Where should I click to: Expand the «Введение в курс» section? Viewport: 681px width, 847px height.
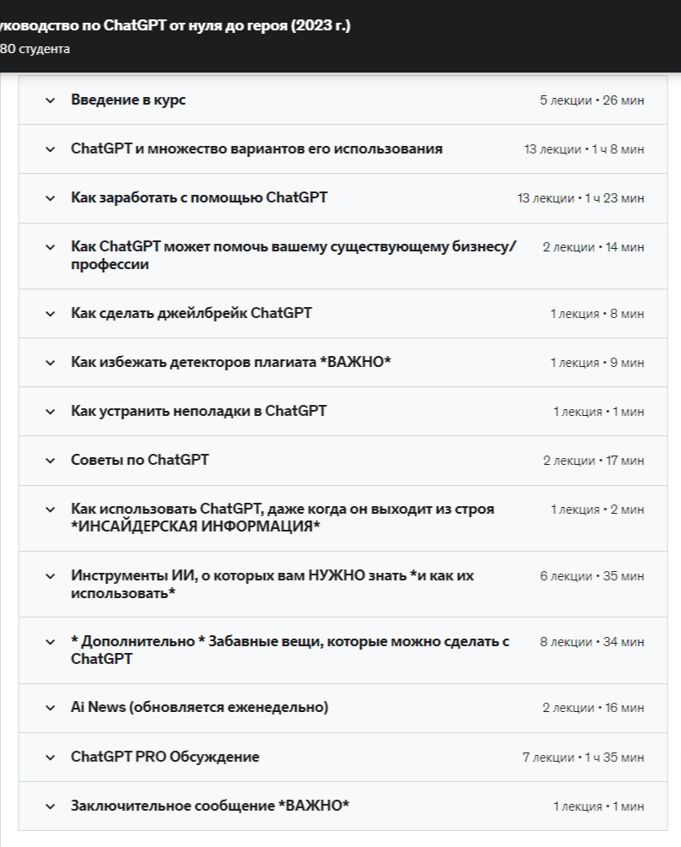click(51, 100)
